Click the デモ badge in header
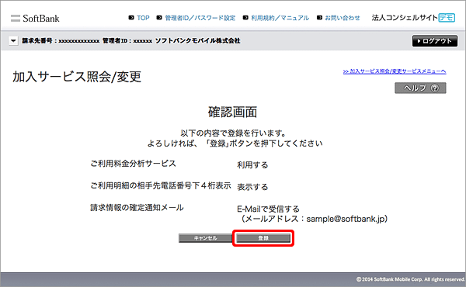Screen dimensions: 466x287 [x=447, y=18]
